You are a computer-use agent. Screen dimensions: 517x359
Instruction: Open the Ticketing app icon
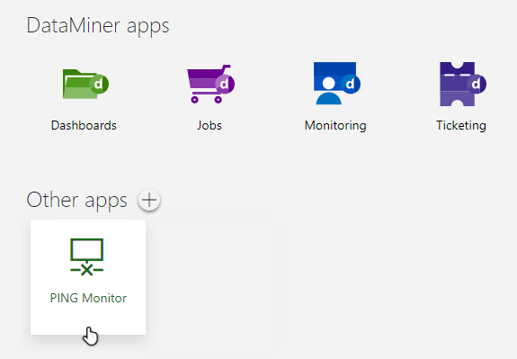click(x=462, y=84)
